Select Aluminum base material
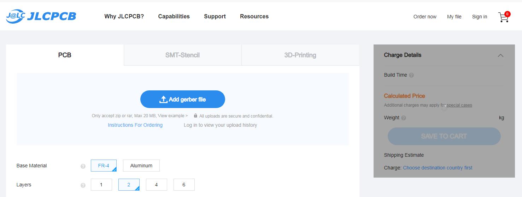Image resolution: width=522 pixels, height=197 pixels. point(141,166)
